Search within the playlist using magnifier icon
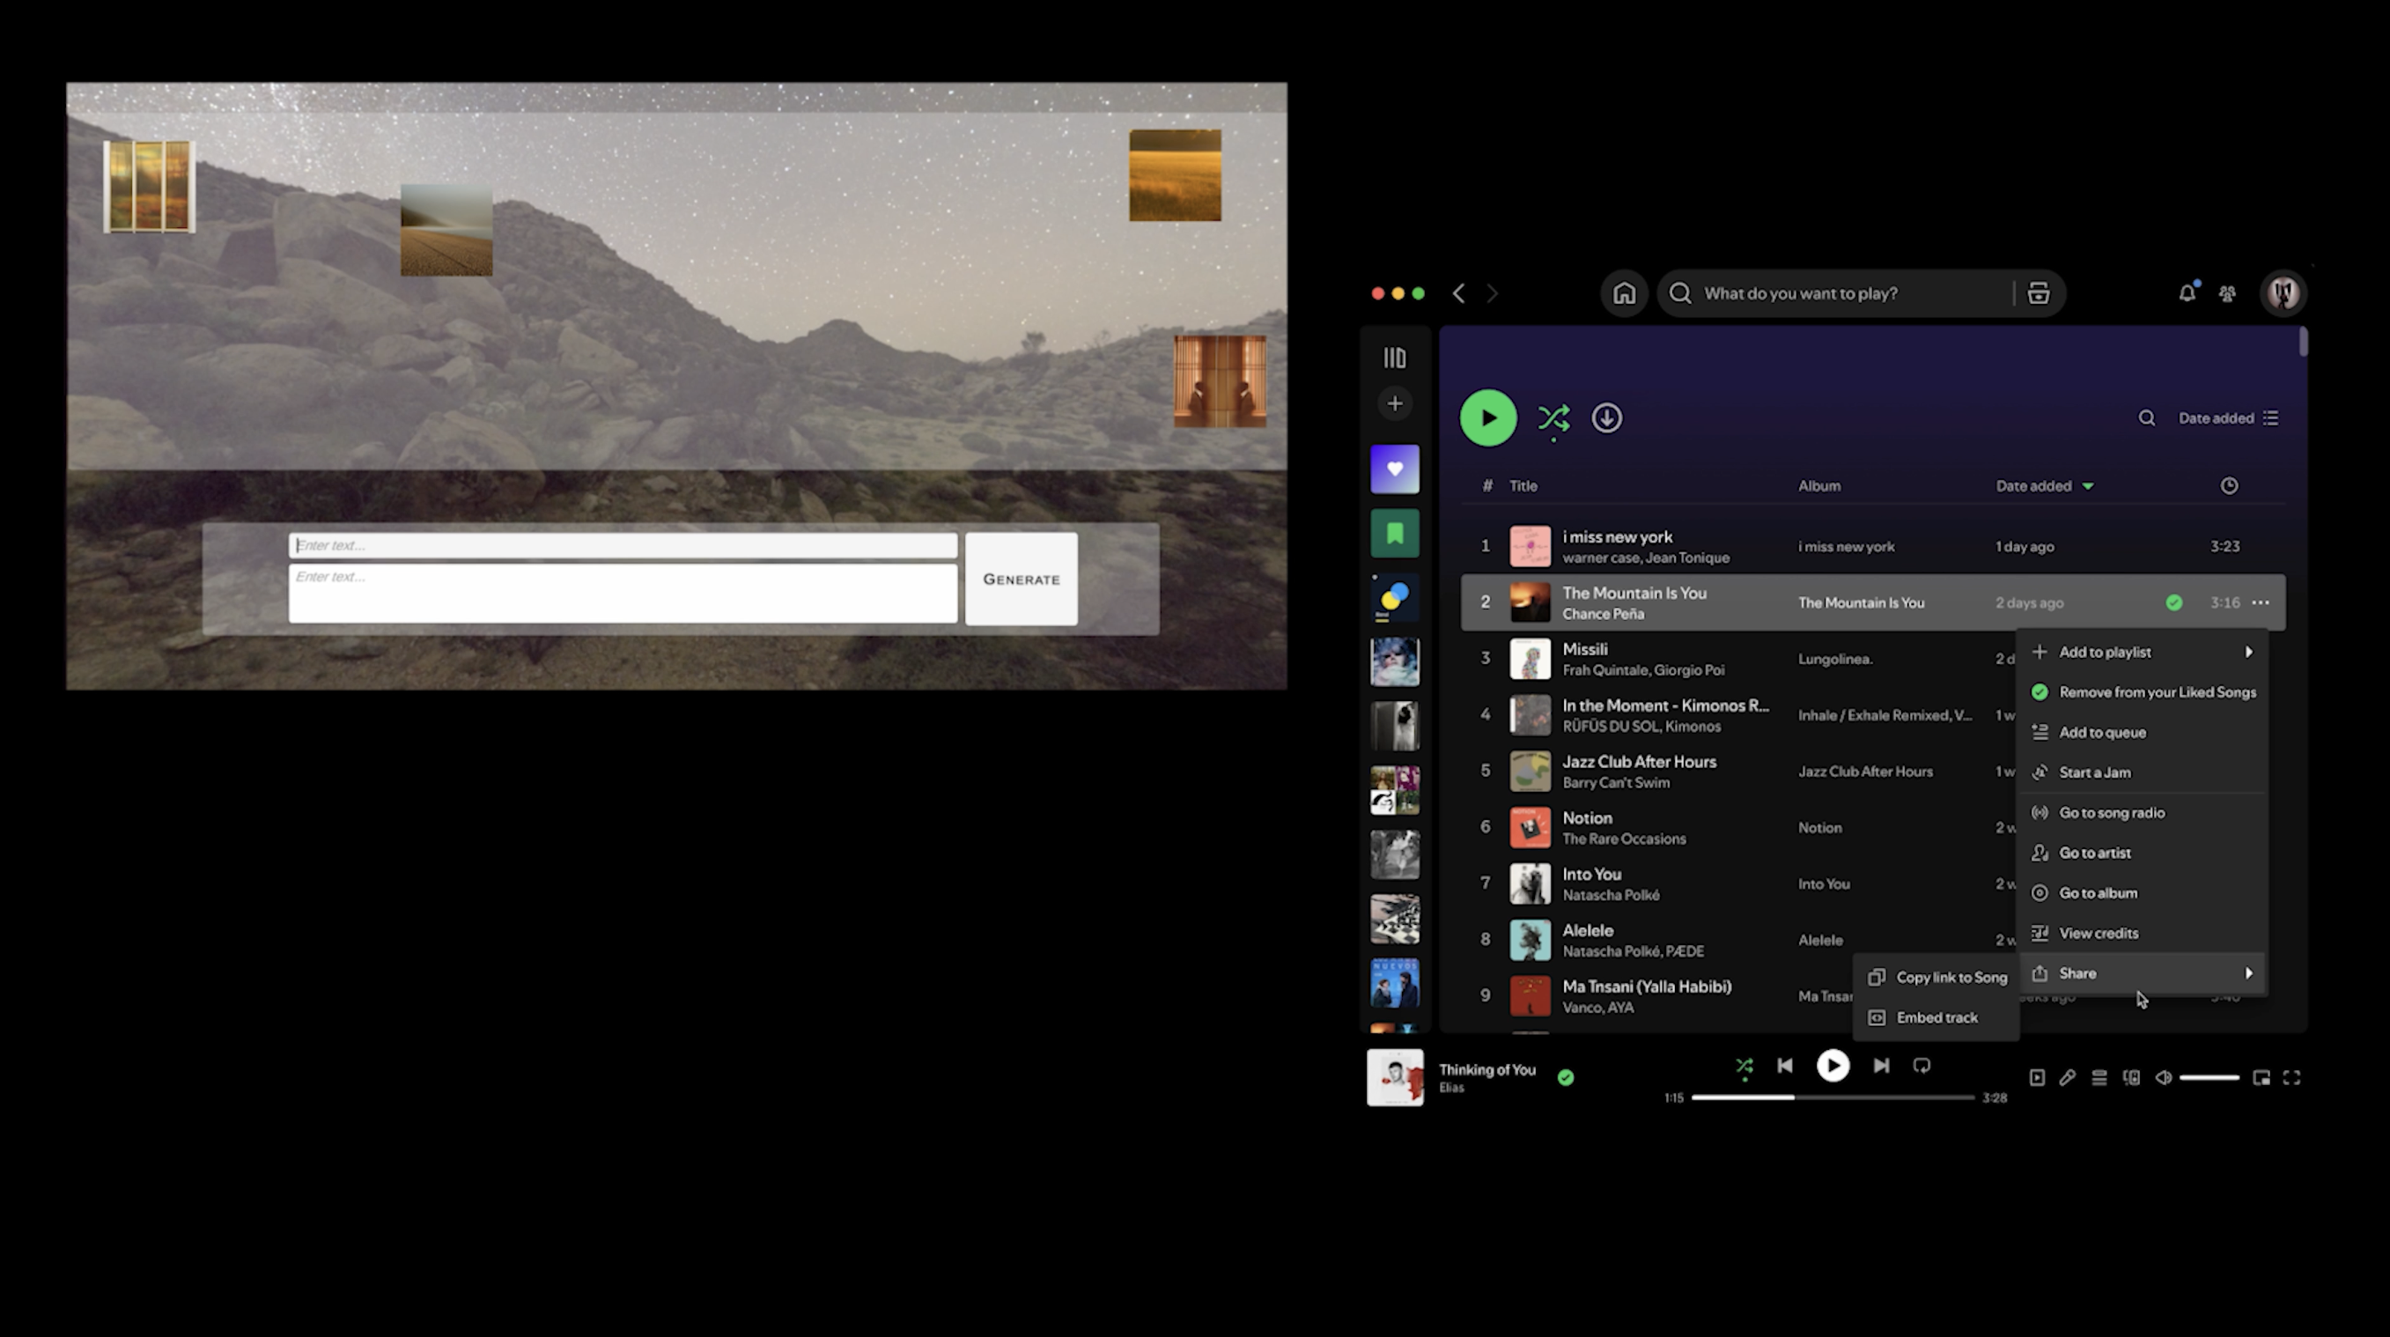Viewport: 2390px width, 1337px height. [x=2147, y=418]
